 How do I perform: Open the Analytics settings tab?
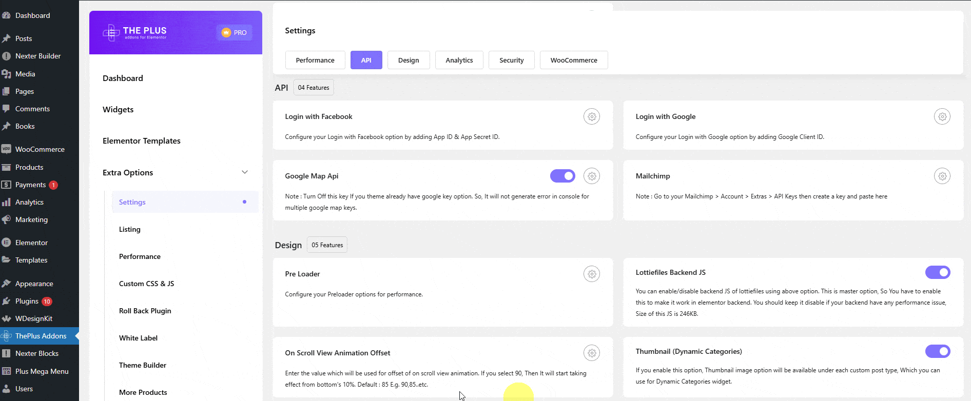(x=459, y=60)
